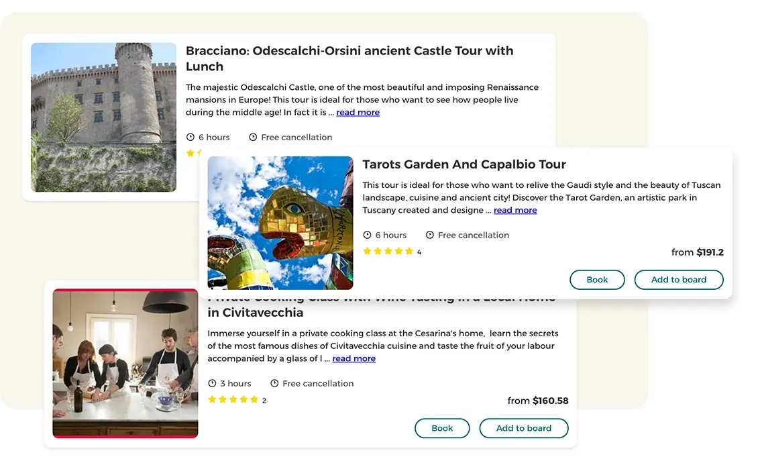Open the cooking class kitchen photo
Viewport: 760px width, 463px height.
125,364
